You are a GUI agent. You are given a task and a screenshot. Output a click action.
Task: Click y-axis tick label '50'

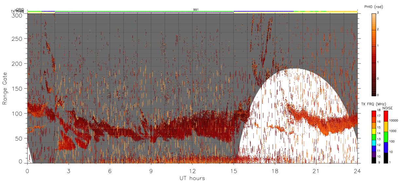[x=19, y=138]
